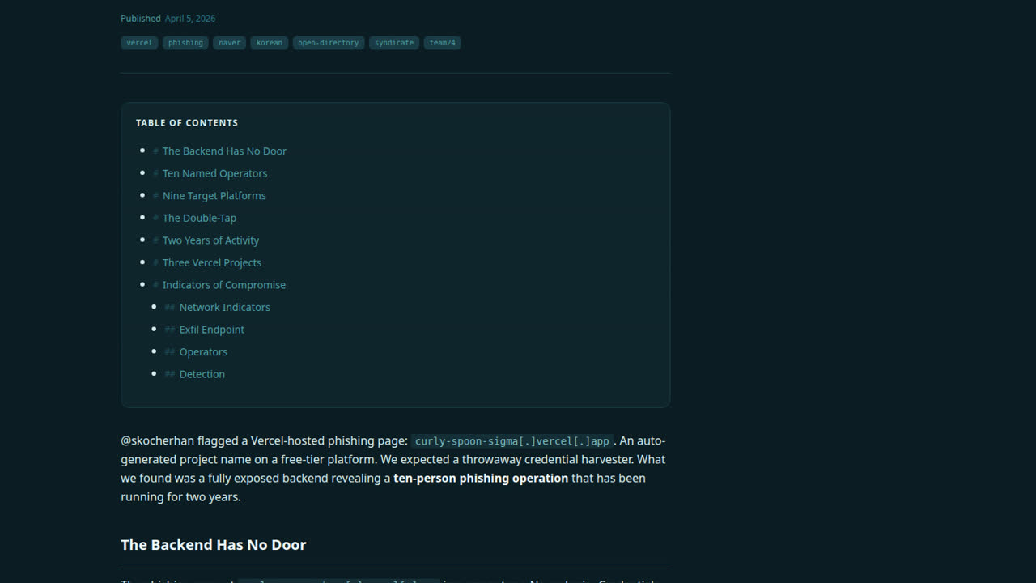1036x583 pixels.
Task: Click the published date April 5, 2026
Action: coord(190,19)
